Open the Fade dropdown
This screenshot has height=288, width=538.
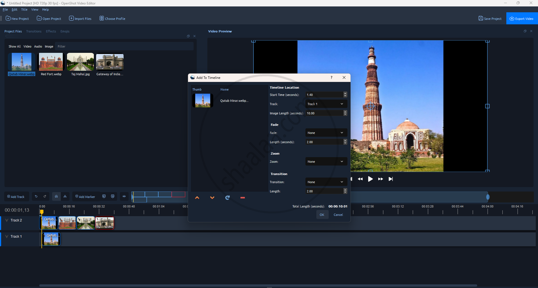click(326, 133)
